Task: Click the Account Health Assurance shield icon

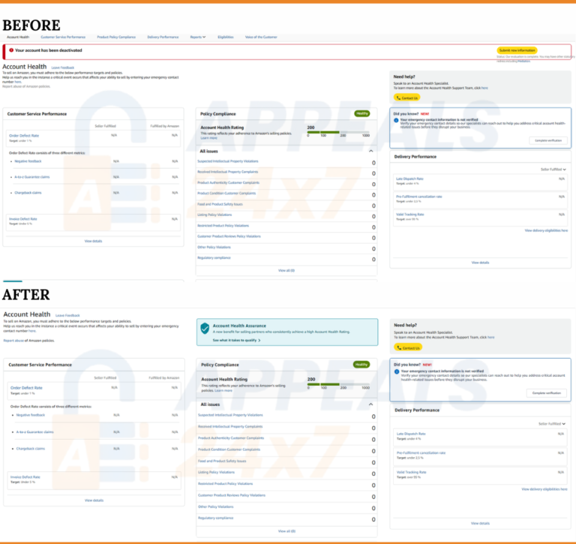Action: (205, 328)
